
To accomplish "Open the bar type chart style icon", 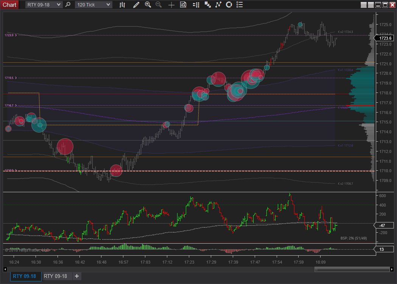I will point(122,5).
